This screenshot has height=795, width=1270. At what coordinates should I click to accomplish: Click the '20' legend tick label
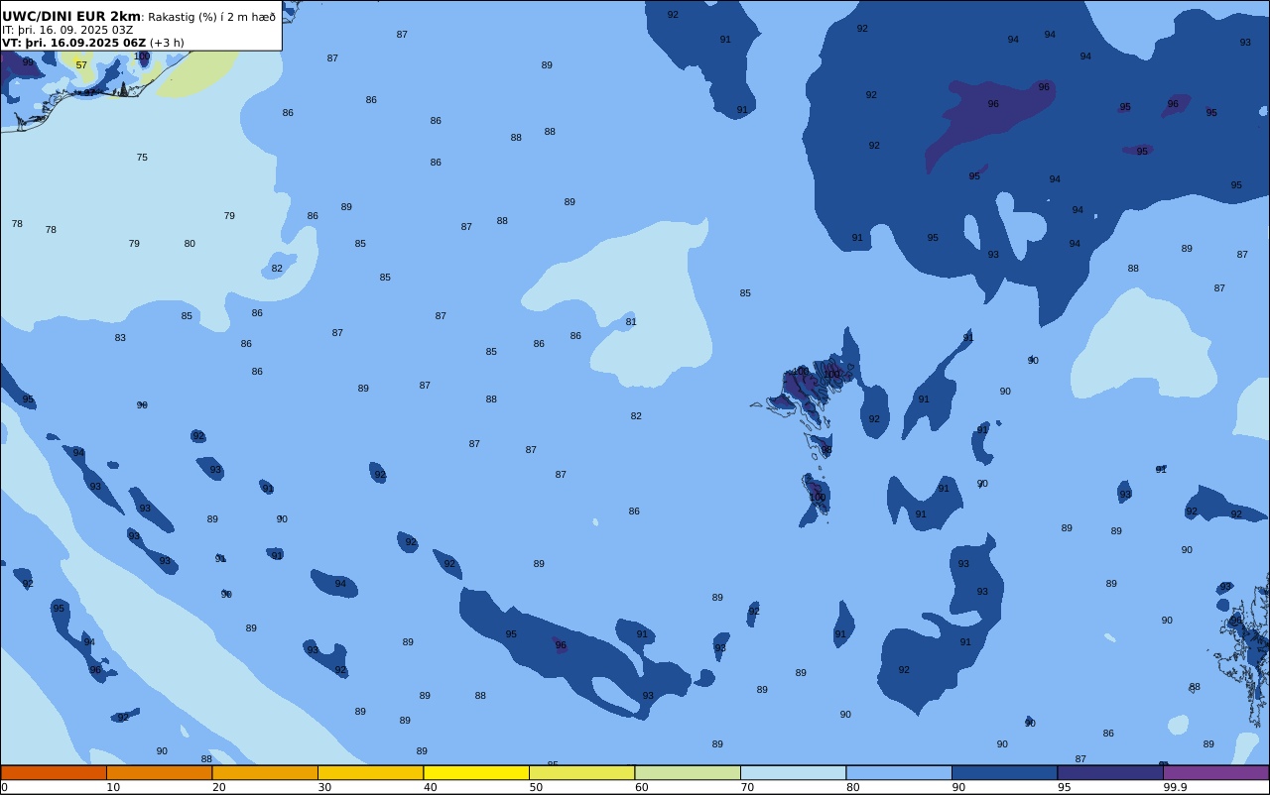[219, 788]
